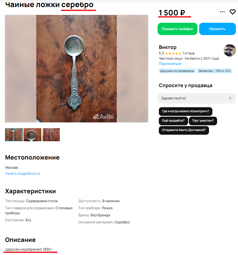Open Узнать подробности location link
238x255 pixels.
coord(22,173)
